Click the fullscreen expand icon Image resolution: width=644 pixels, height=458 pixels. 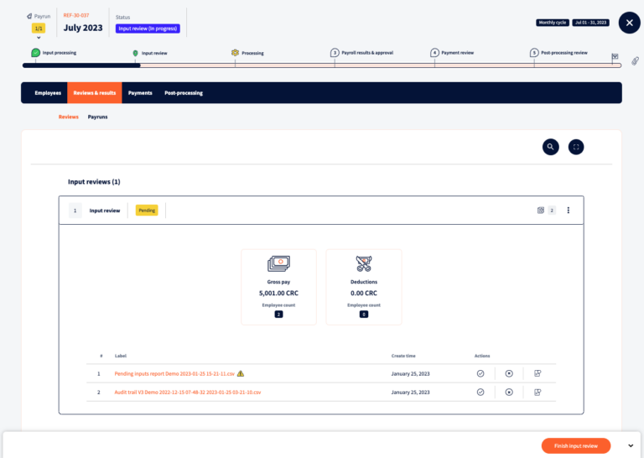tap(576, 147)
